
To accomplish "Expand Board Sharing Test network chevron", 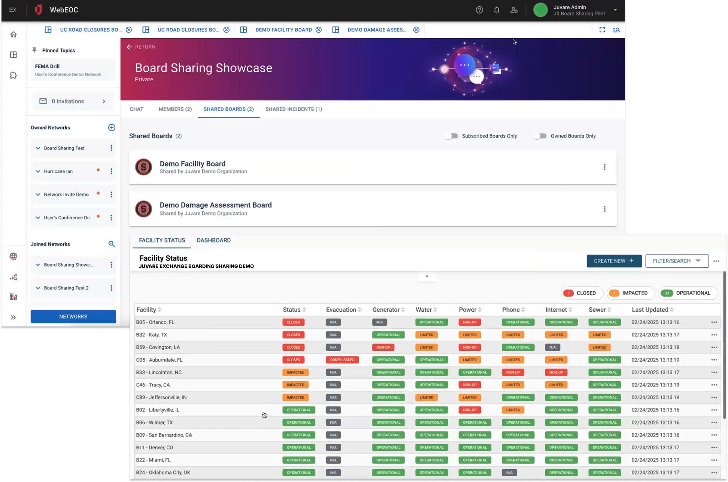I will pos(38,148).
